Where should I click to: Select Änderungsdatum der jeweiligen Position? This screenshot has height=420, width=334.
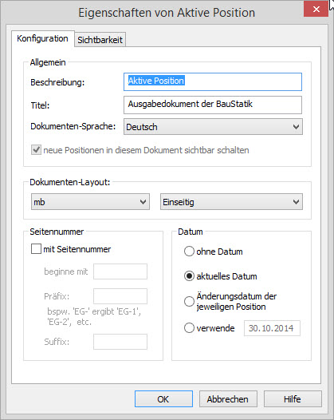tap(189, 301)
